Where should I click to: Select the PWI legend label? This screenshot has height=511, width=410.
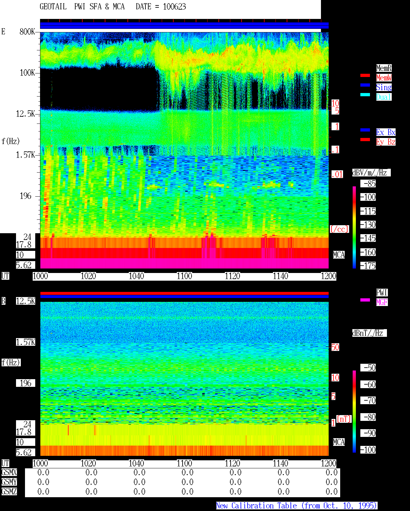click(x=382, y=293)
